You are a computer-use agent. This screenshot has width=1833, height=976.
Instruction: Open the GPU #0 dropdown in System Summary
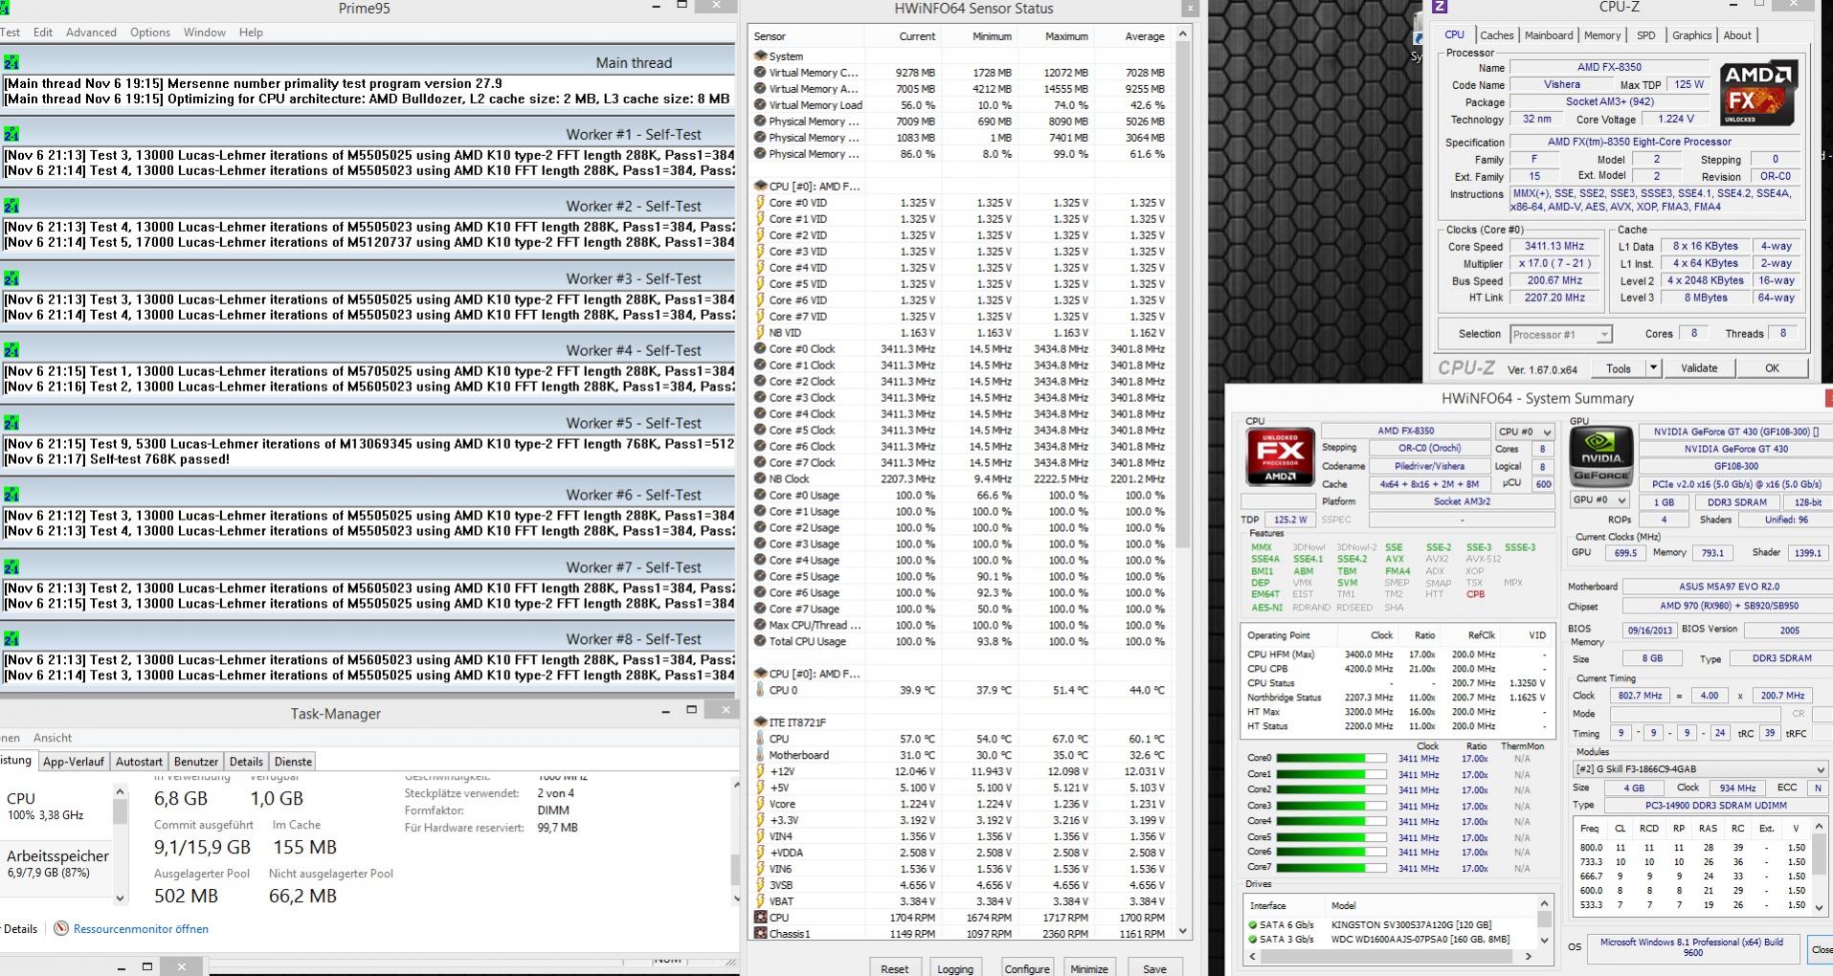[x=1599, y=500]
